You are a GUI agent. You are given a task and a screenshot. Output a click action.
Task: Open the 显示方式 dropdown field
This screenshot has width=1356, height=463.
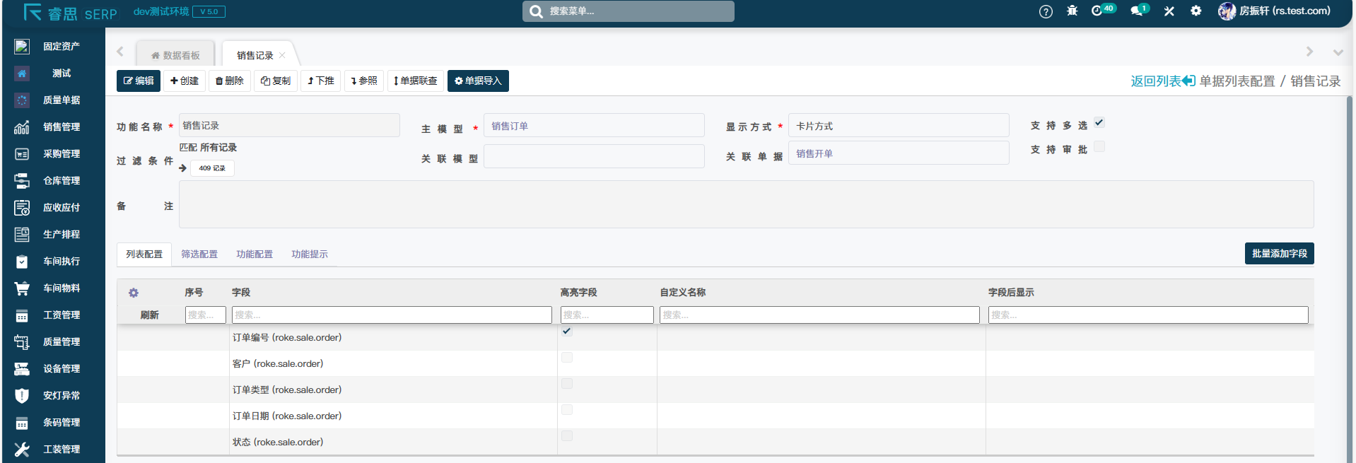click(898, 126)
